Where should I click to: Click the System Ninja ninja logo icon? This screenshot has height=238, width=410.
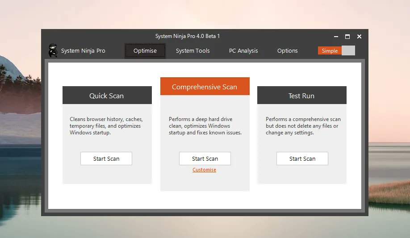(x=53, y=50)
